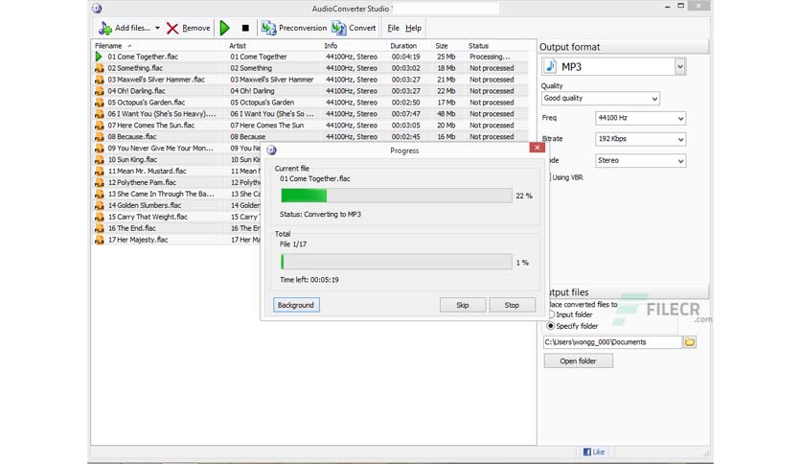Select the filename 07 Here Comes The Sun.flac
801x464 pixels.
coord(151,126)
